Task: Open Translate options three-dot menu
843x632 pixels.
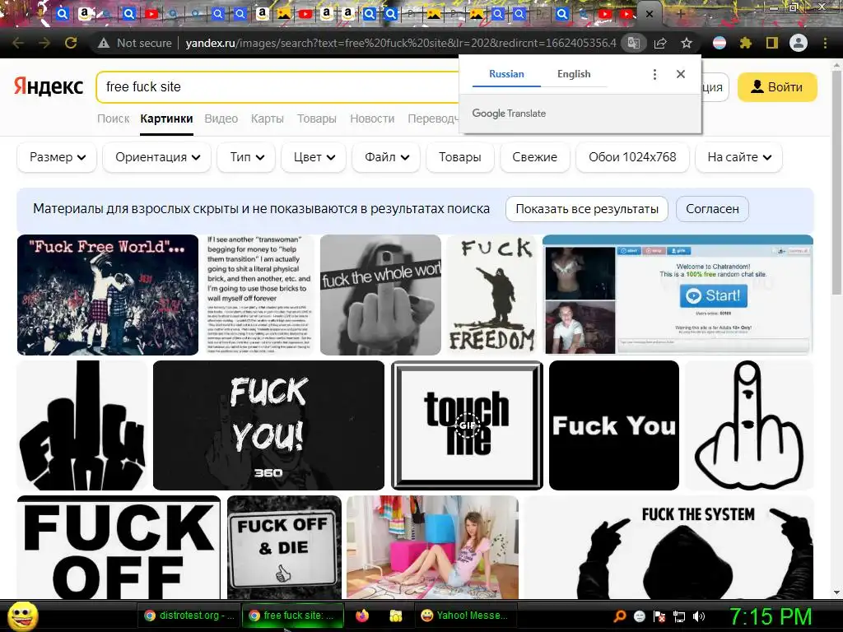Action: (x=654, y=74)
